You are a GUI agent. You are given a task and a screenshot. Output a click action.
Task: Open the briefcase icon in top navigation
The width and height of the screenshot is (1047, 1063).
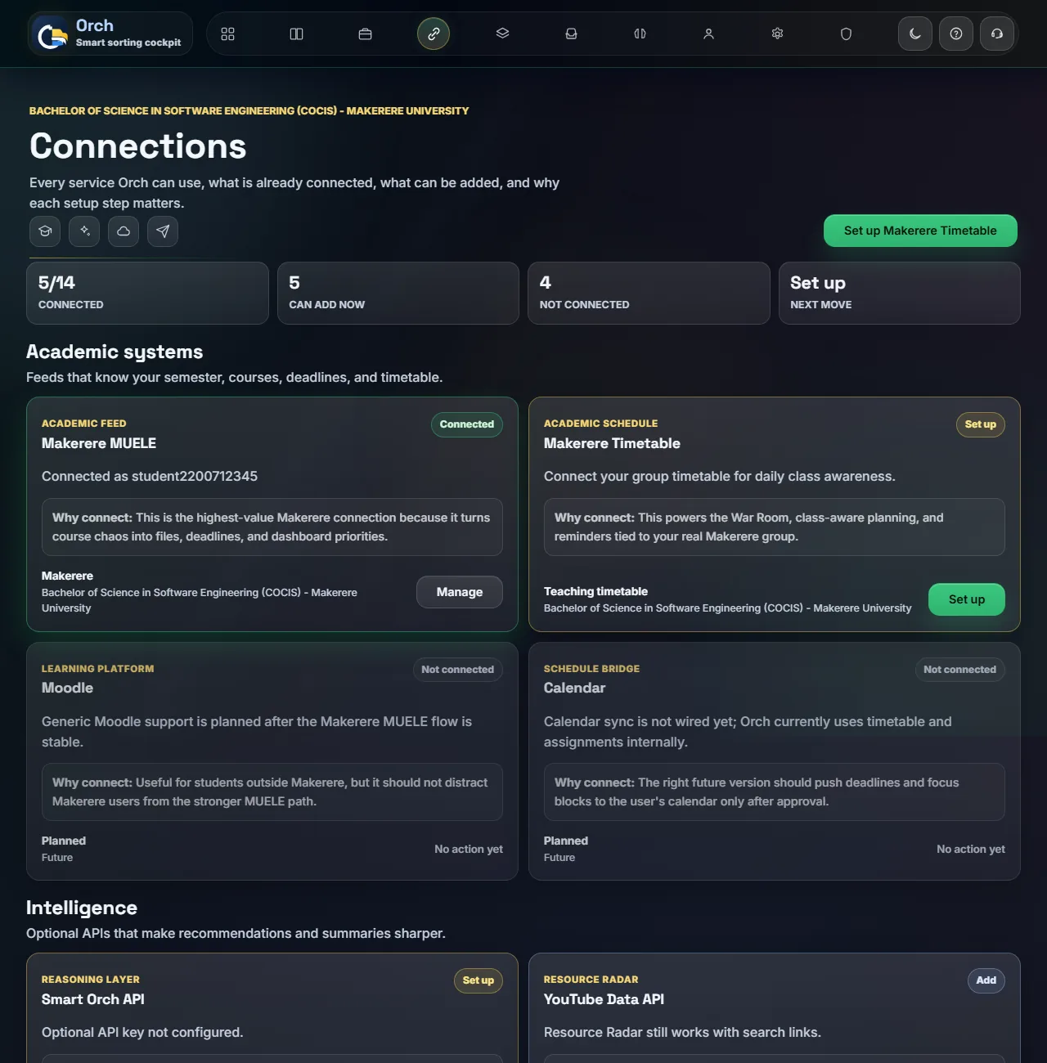(365, 34)
